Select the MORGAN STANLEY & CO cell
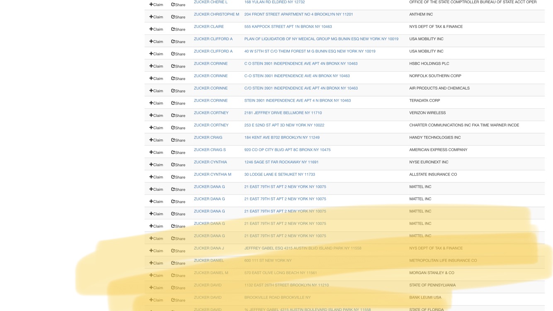This screenshot has width=553, height=311. tap(432, 273)
